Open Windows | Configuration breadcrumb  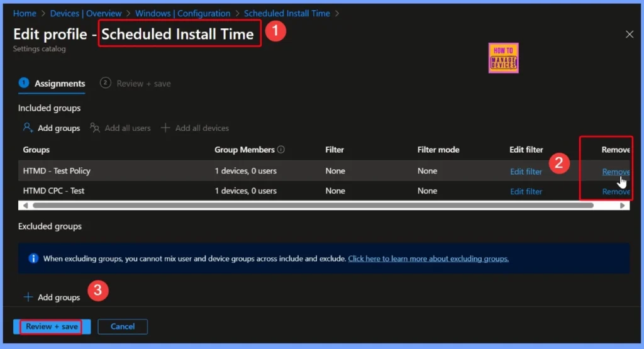[x=183, y=14]
